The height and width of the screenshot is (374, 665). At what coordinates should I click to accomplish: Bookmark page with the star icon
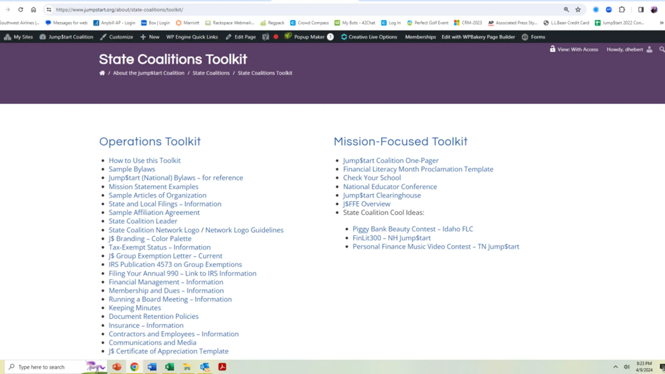click(578, 10)
